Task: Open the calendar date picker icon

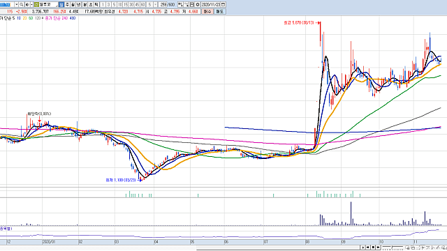Action: pos(223,5)
